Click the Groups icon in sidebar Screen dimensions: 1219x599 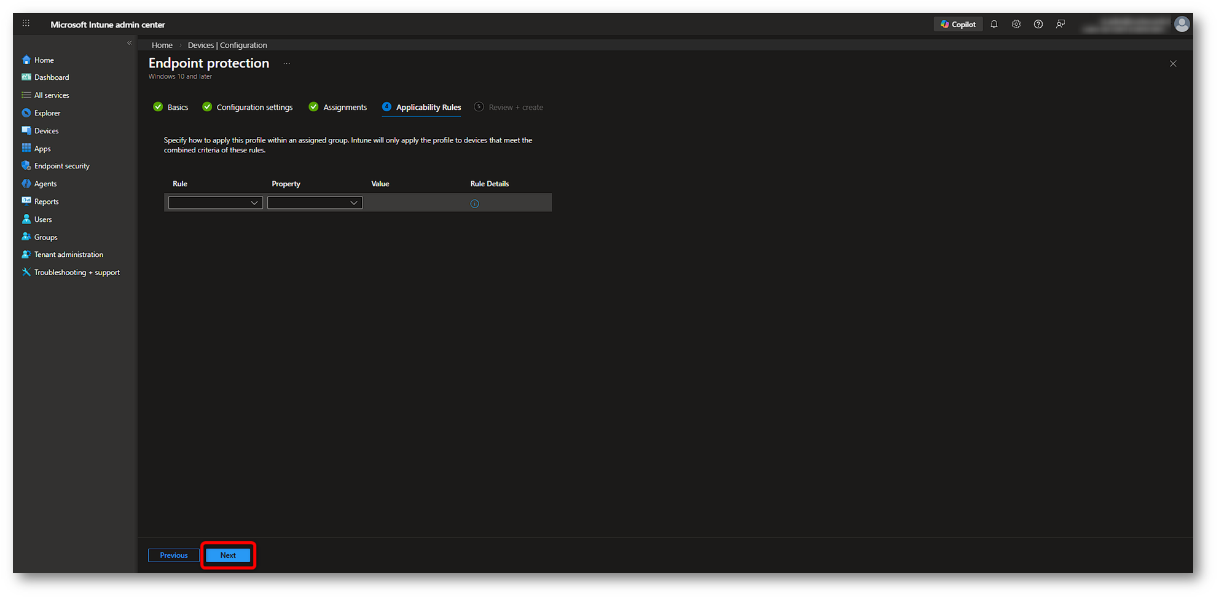pos(26,237)
